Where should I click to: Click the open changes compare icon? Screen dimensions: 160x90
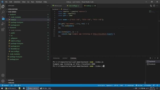(151, 6)
